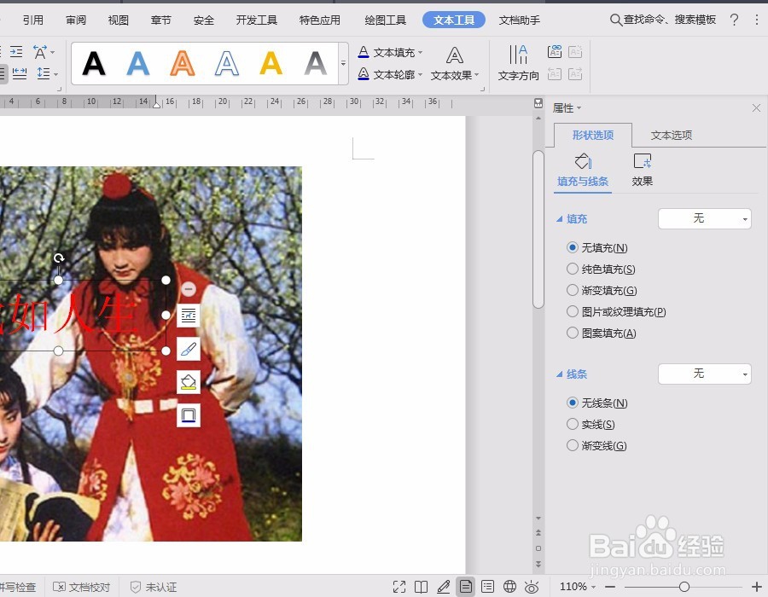Screen dimensions: 768x597
Task: Switch to full screen view icon
Action: click(x=399, y=586)
